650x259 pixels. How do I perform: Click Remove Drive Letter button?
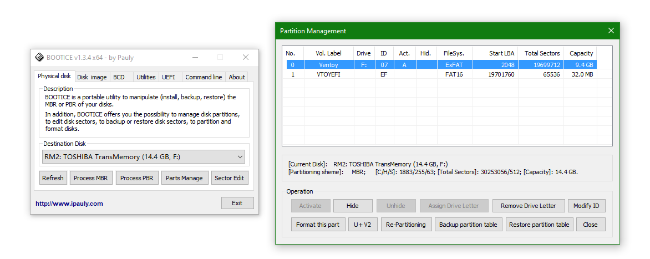(528, 206)
